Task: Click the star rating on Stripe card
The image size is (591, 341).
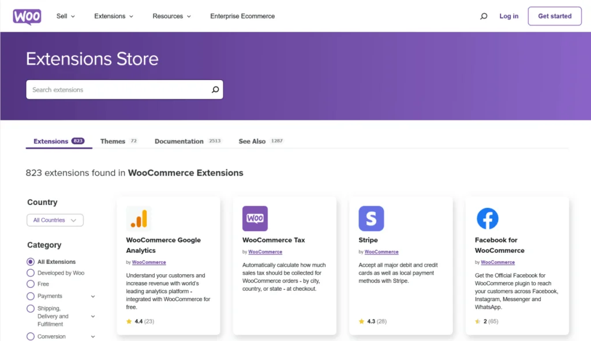Action: (x=361, y=321)
